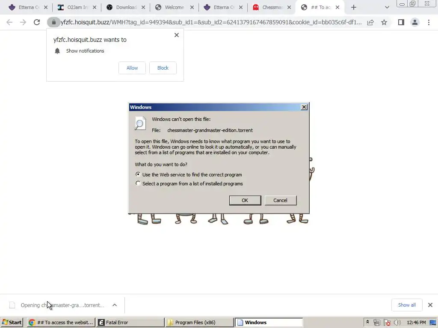Viewport: 438px width, 328px height.
Task: Confirm with OK in Windows dialog
Action: pyautogui.click(x=245, y=200)
